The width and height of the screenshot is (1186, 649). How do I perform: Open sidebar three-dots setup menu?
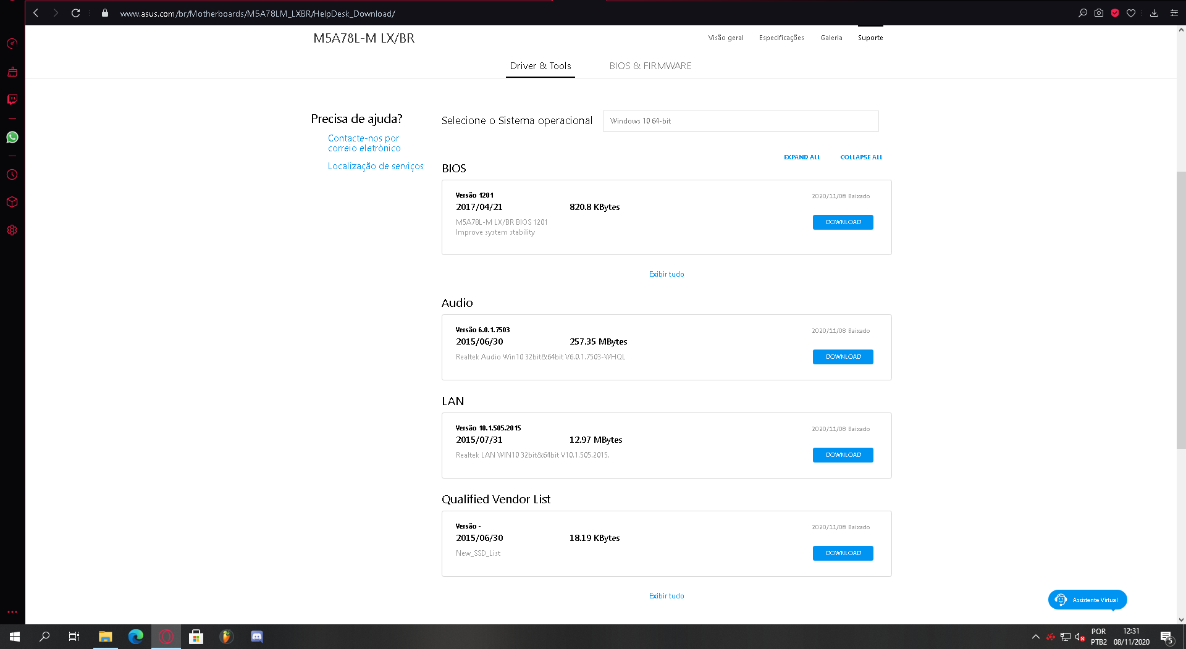[x=12, y=612]
